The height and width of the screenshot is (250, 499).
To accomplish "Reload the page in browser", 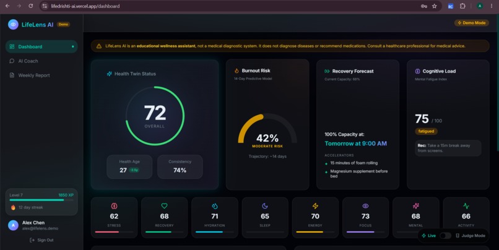I will coord(30,6).
